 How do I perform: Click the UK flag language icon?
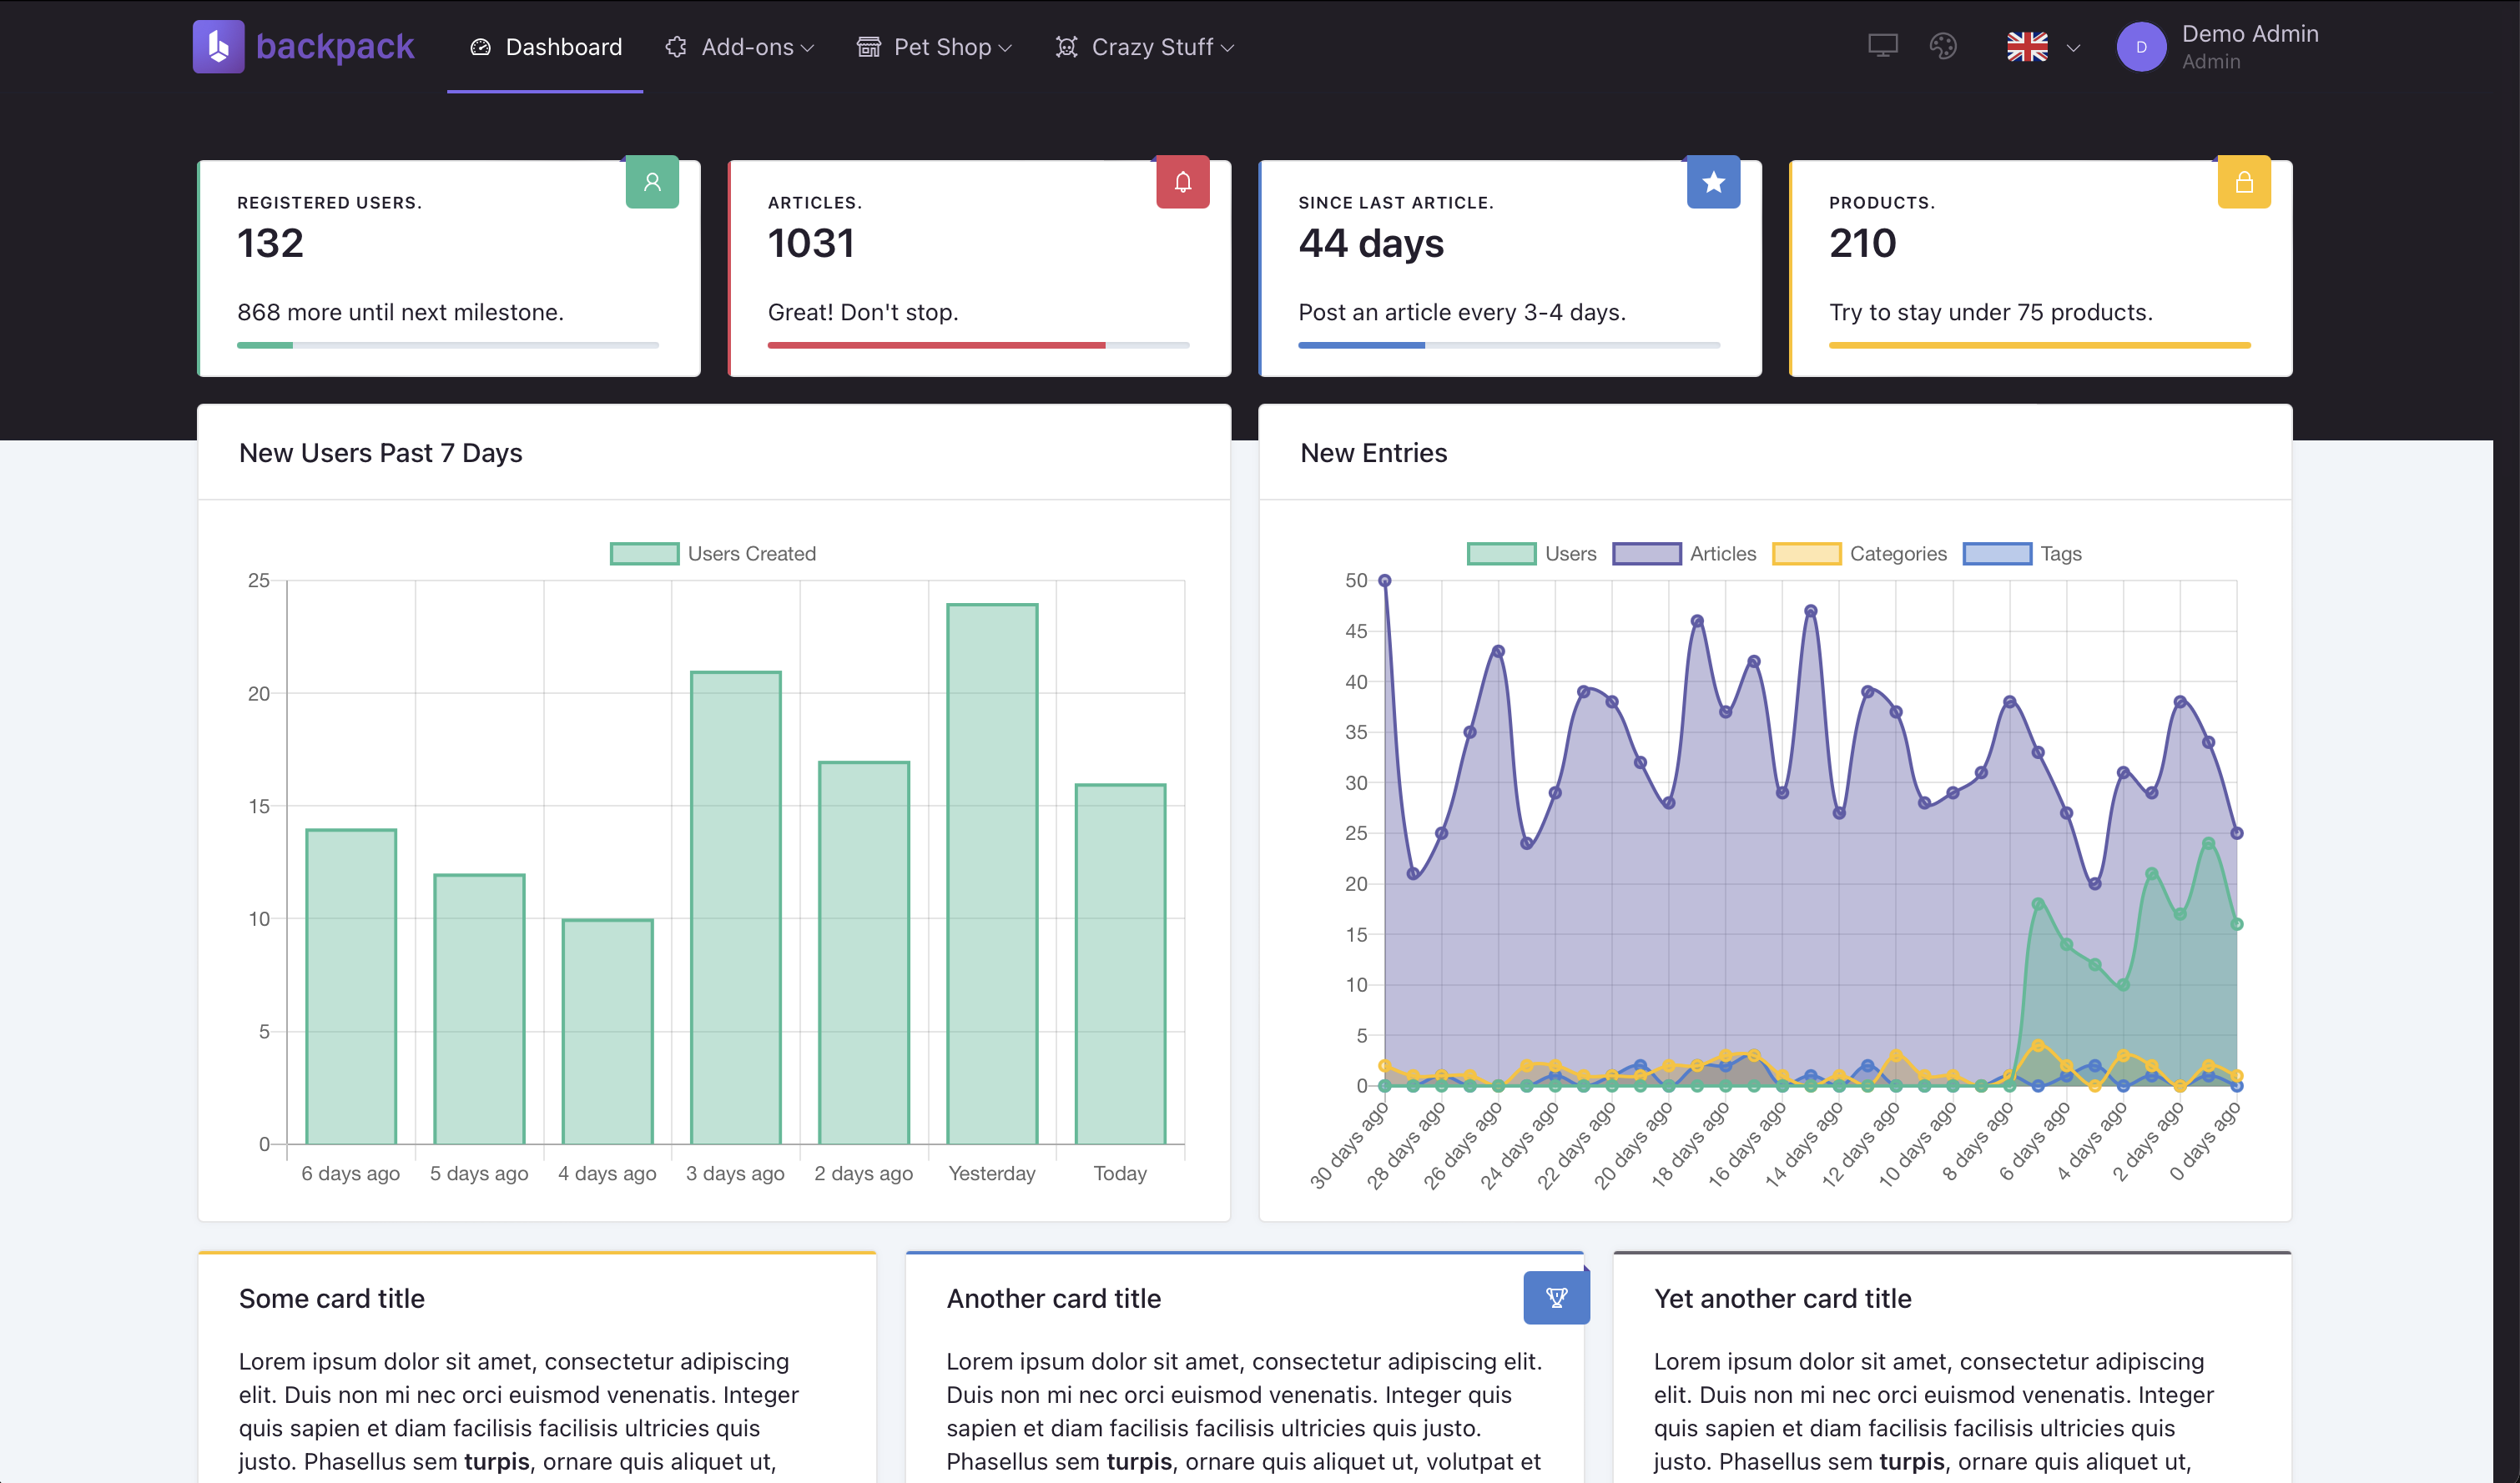point(2027,47)
